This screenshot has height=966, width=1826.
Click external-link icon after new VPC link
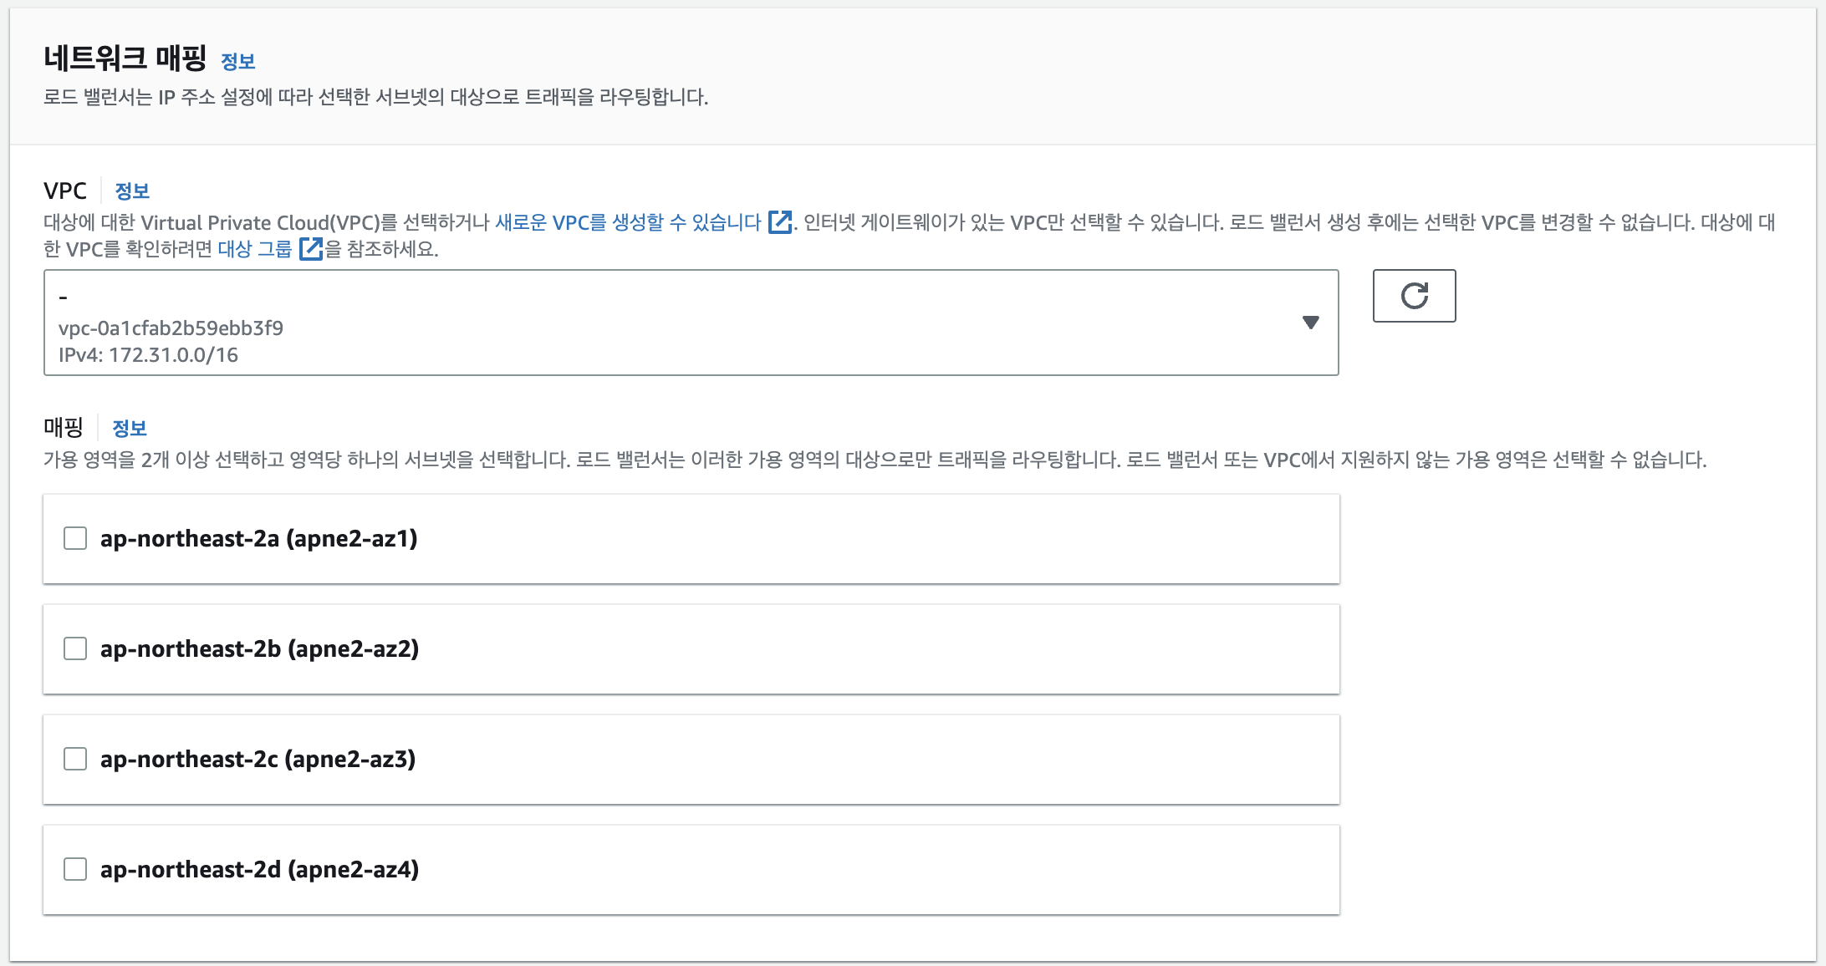779,222
